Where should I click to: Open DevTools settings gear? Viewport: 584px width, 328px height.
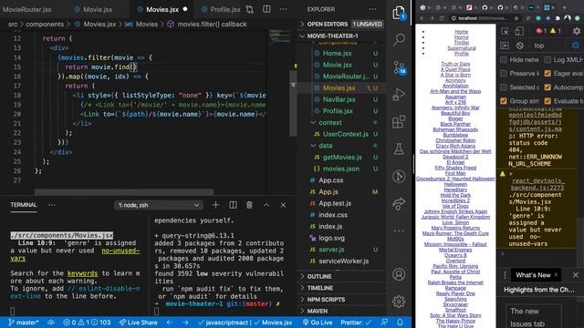pyautogui.click(x=576, y=31)
